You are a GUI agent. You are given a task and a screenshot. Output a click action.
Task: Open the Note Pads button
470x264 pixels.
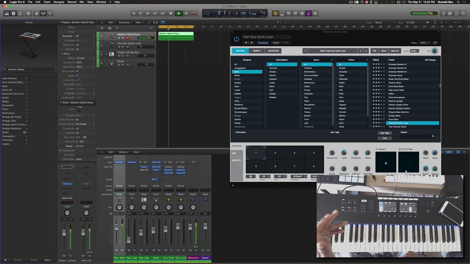coord(450,14)
